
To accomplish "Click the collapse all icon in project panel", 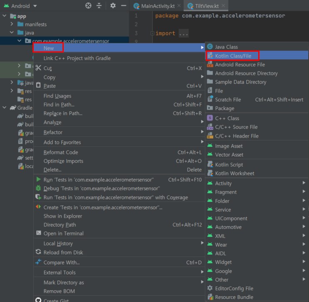I will coord(99,5).
